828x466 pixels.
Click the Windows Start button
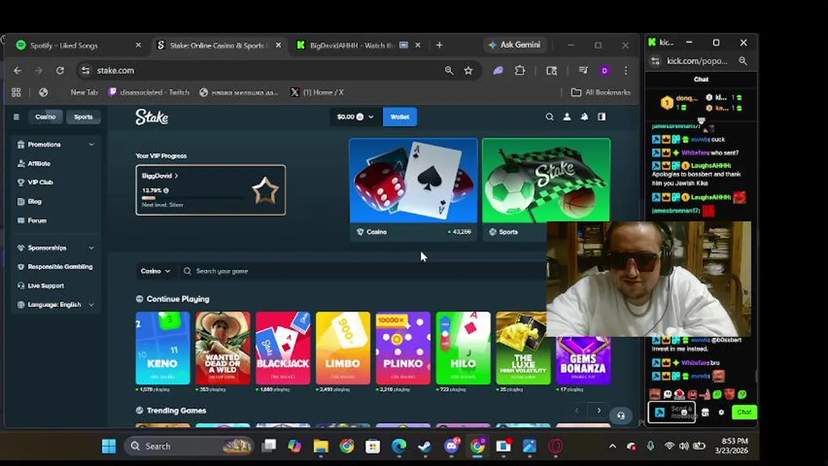(109, 446)
